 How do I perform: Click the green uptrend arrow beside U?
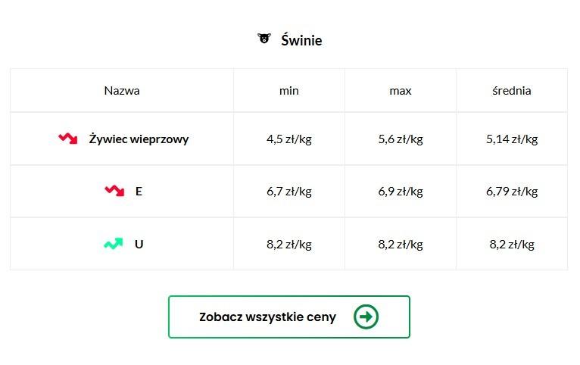114,244
